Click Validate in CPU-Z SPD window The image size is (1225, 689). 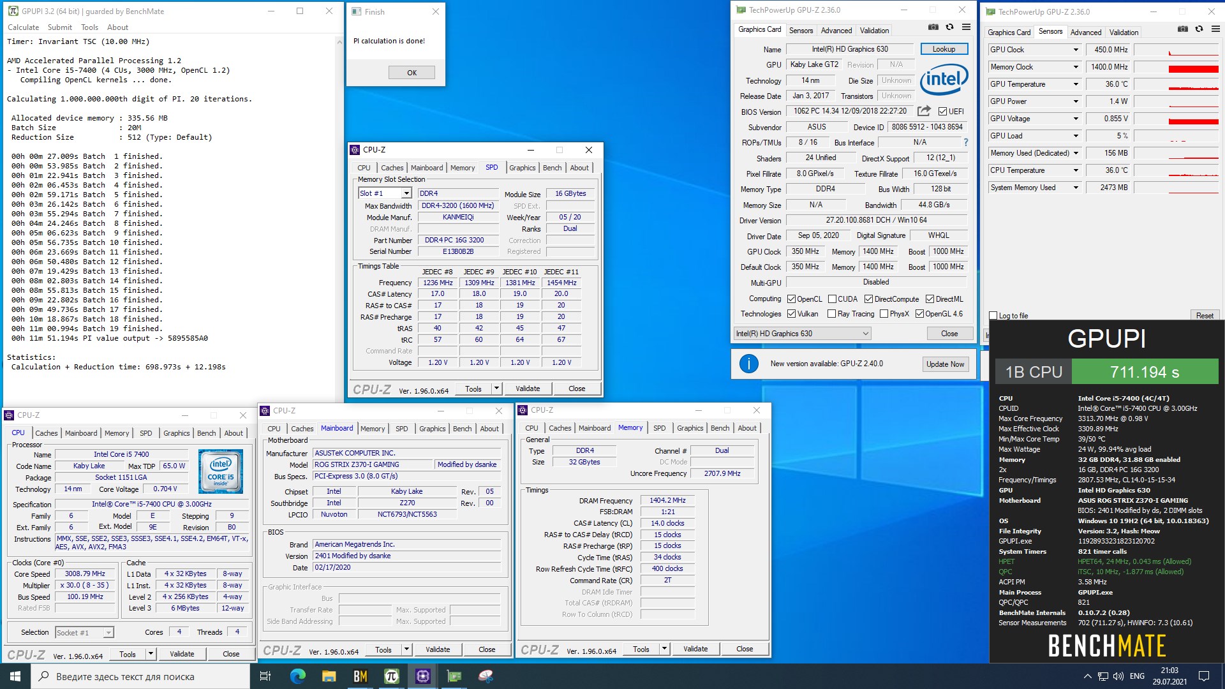pos(527,389)
